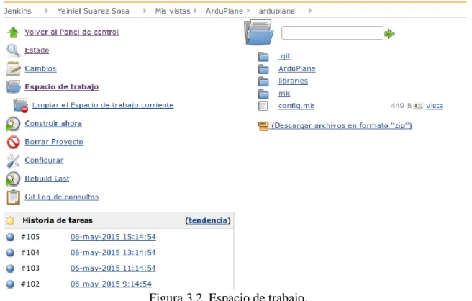Open Yeiniel Suarez Sosa breadcrumb

point(94,11)
